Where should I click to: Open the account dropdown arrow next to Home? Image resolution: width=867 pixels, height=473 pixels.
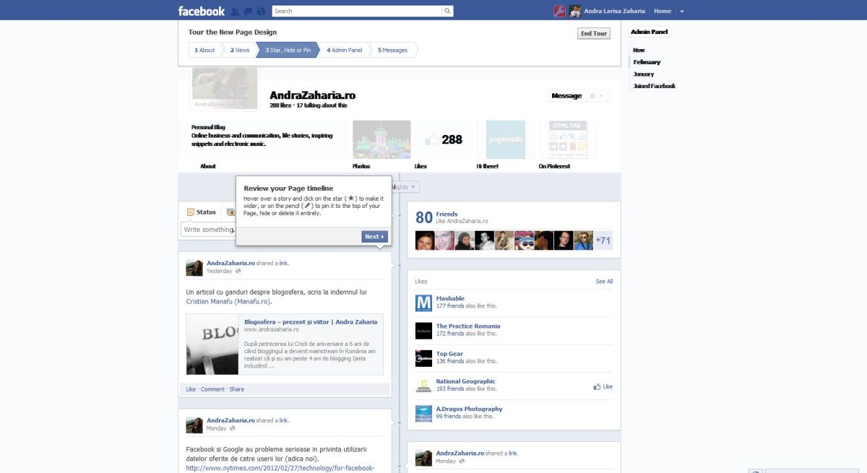(681, 12)
